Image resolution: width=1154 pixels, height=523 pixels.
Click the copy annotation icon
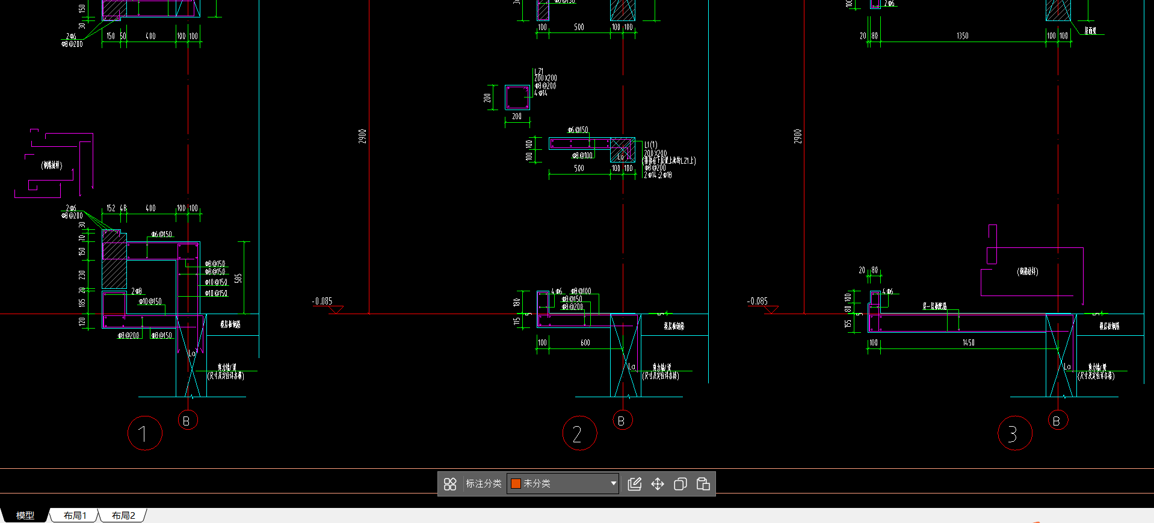point(680,484)
